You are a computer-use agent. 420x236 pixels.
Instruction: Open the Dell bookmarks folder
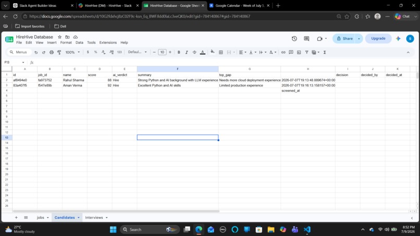[x=60, y=26]
